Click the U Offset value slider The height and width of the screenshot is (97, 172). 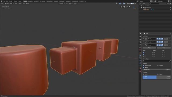tap(156, 76)
